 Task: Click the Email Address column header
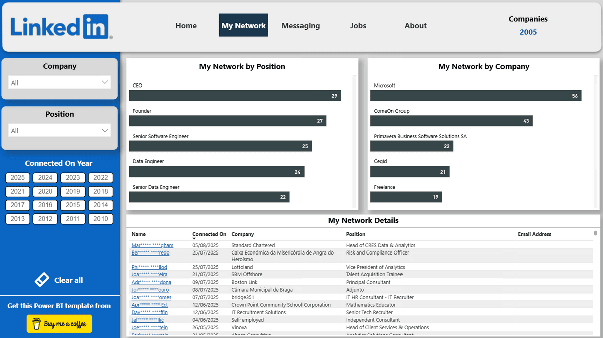[x=534, y=234]
